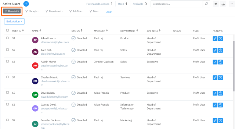Click the Services department cell
The image size is (235, 129).
125,77
